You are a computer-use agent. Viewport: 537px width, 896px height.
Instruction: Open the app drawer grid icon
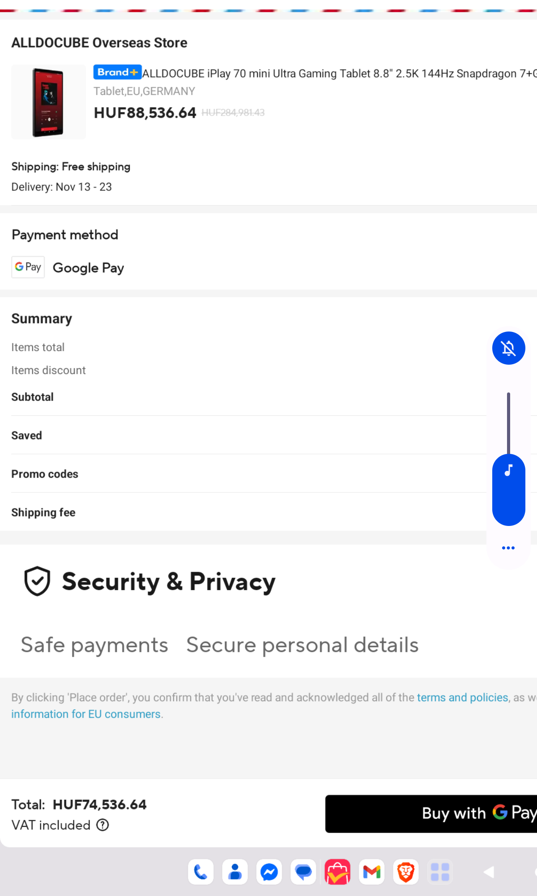pos(440,872)
